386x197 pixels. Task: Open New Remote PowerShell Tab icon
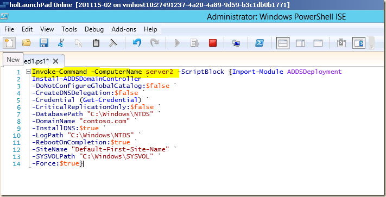coord(236,43)
